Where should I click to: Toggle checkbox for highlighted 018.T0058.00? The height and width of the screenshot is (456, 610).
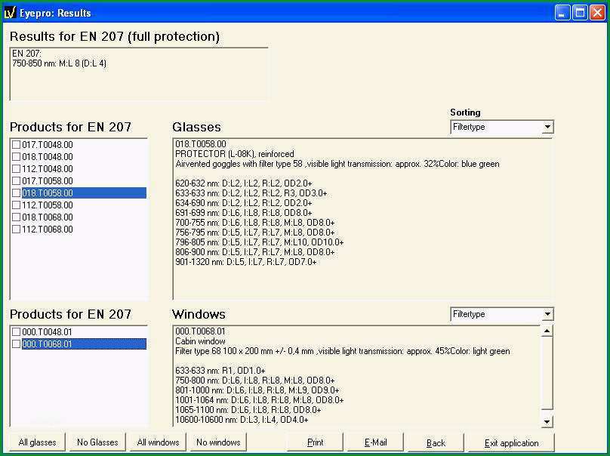point(17,193)
